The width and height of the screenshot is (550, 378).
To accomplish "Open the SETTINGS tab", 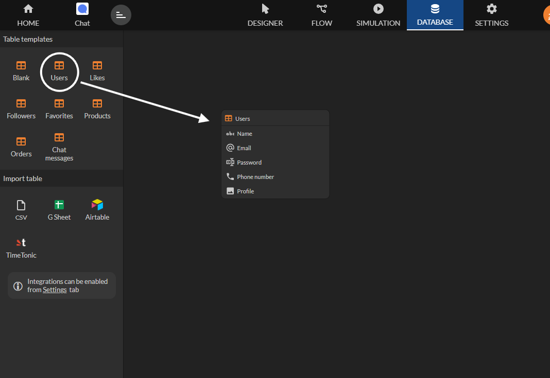I will (491, 15).
